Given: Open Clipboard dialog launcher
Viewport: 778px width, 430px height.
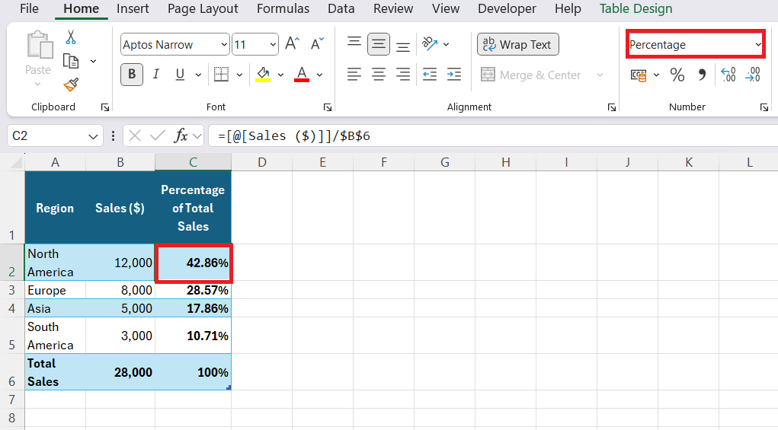Looking at the screenshot, I should 104,107.
